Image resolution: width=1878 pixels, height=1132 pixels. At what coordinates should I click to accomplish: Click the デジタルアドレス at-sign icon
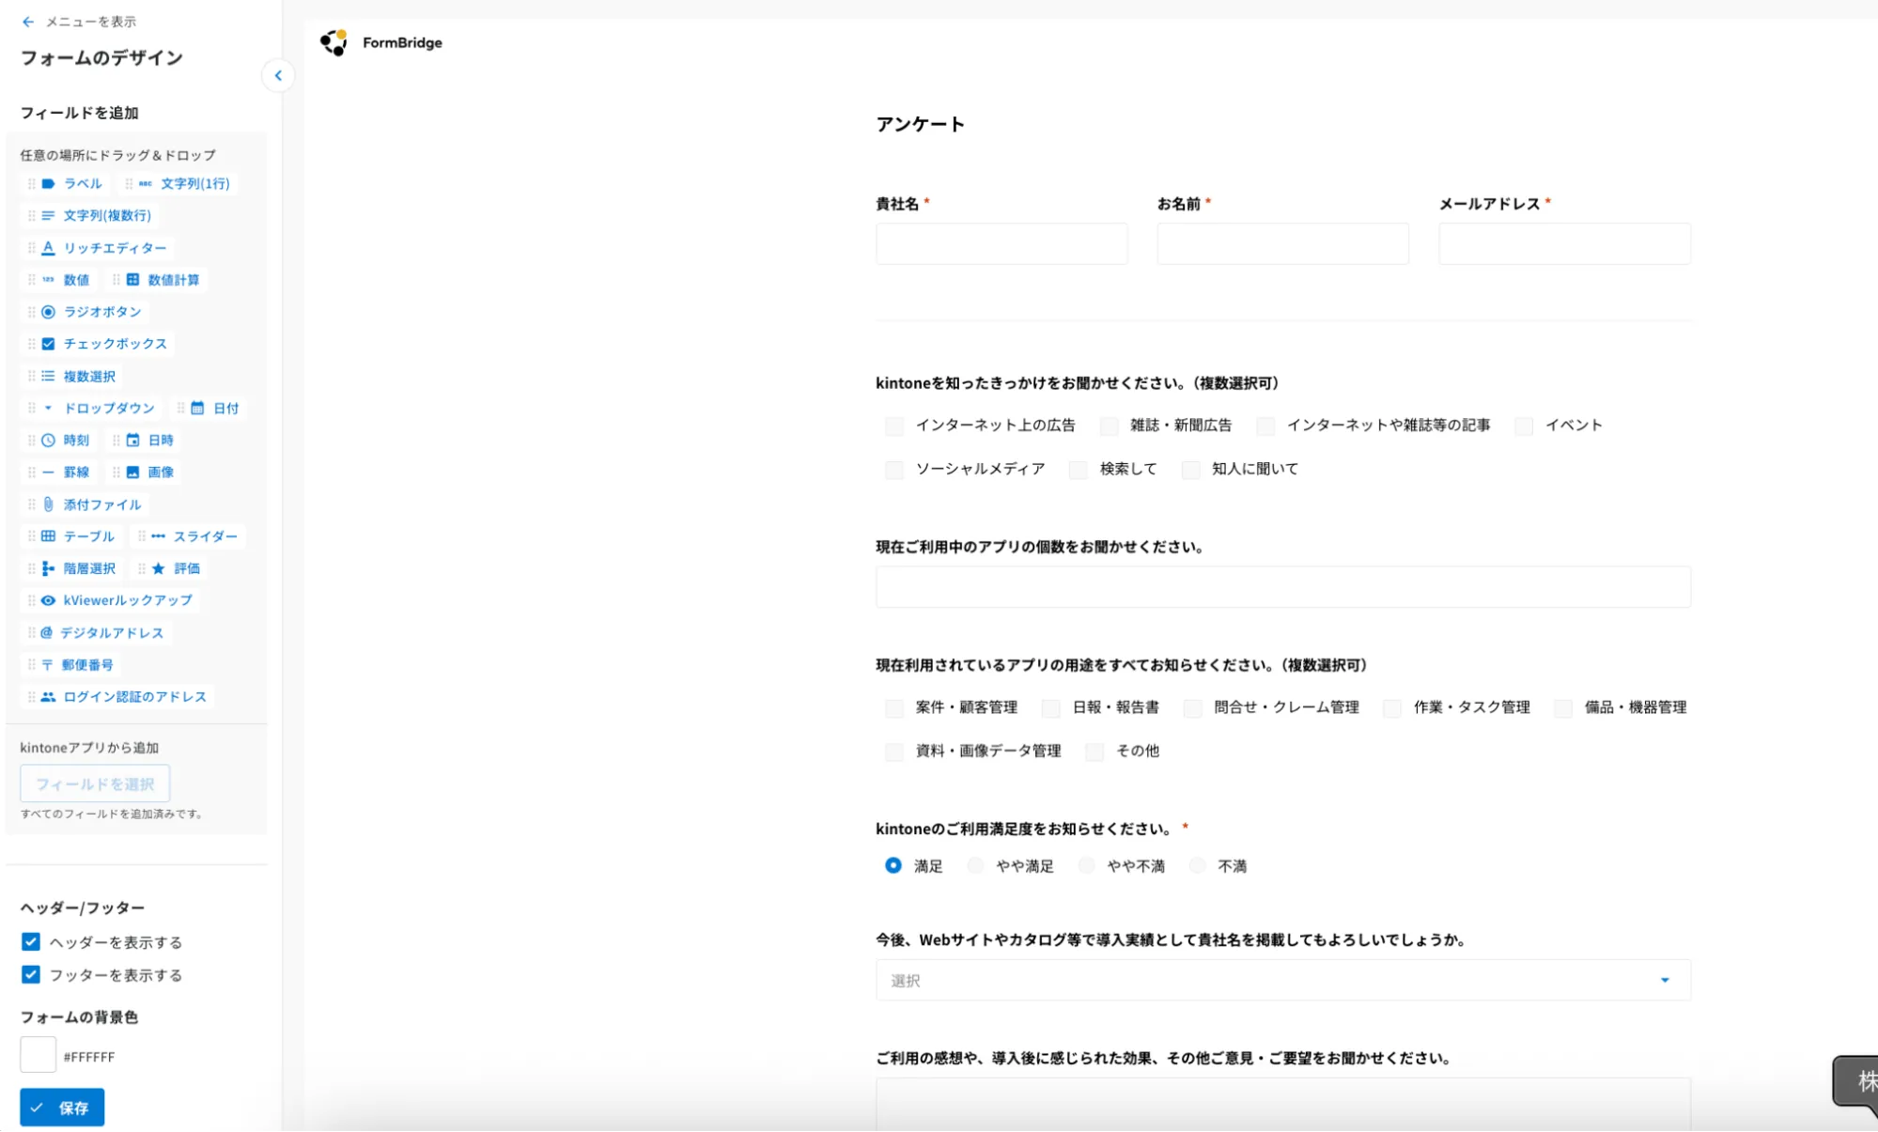click(46, 632)
